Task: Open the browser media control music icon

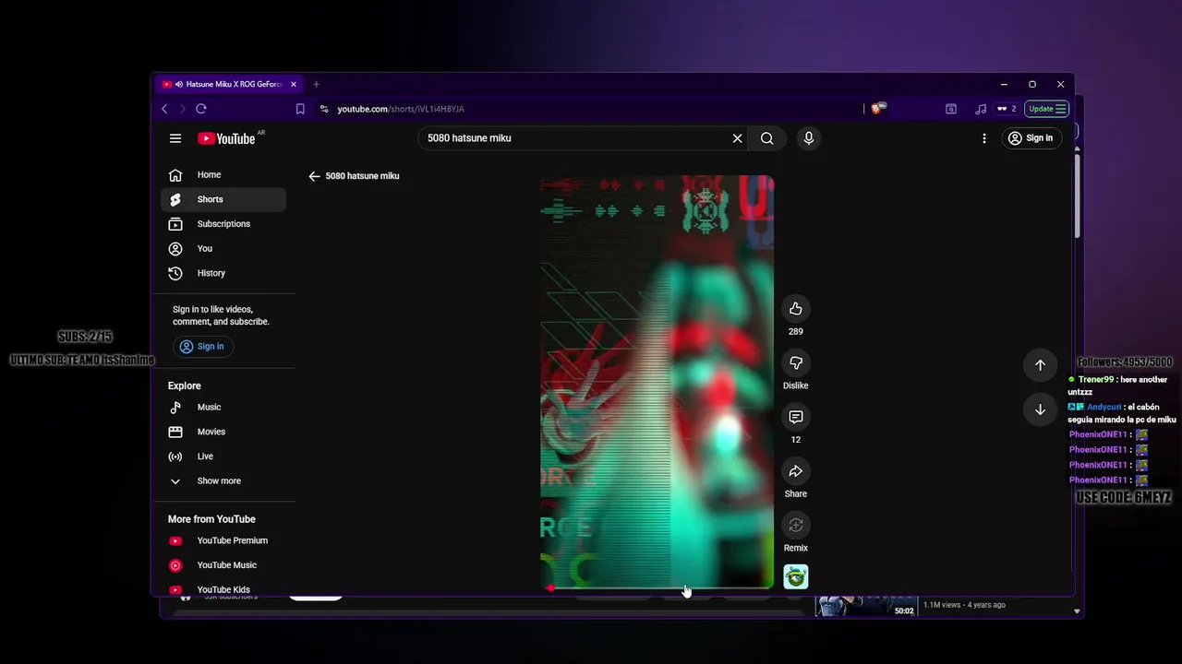Action: [981, 109]
